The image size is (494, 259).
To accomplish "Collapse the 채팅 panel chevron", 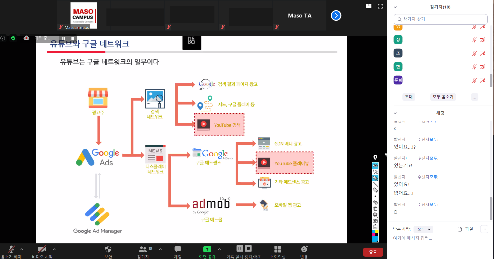I will click(395, 113).
